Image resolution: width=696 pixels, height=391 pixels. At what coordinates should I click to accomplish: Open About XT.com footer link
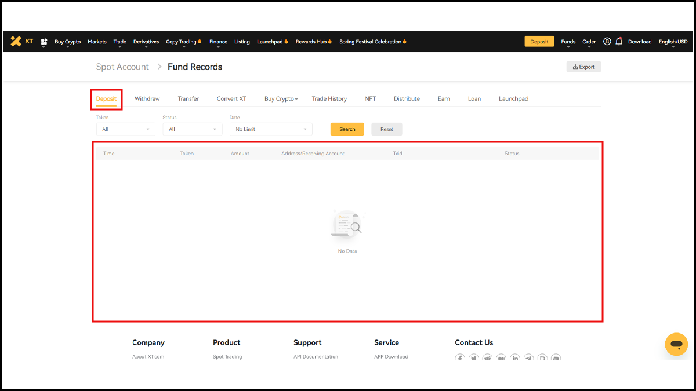(x=148, y=357)
